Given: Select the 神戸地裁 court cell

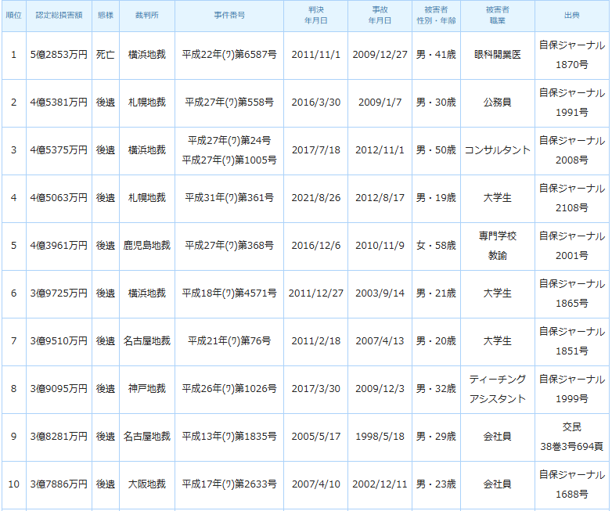Looking at the screenshot, I should [146, 389].
